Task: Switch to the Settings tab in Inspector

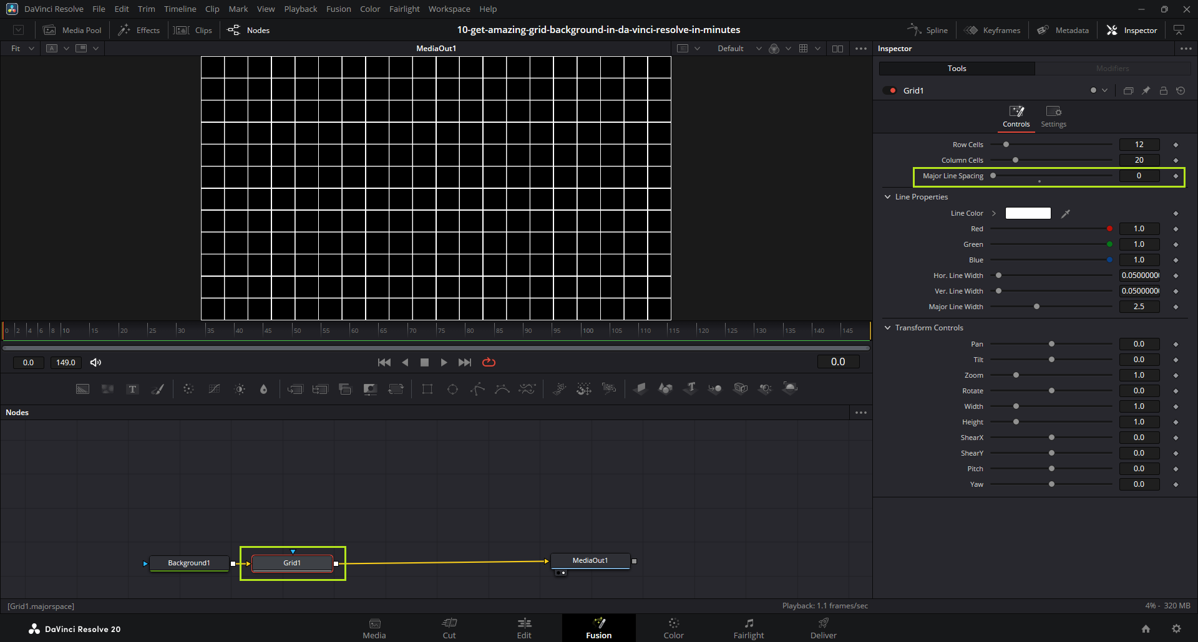Action: 1053,117
